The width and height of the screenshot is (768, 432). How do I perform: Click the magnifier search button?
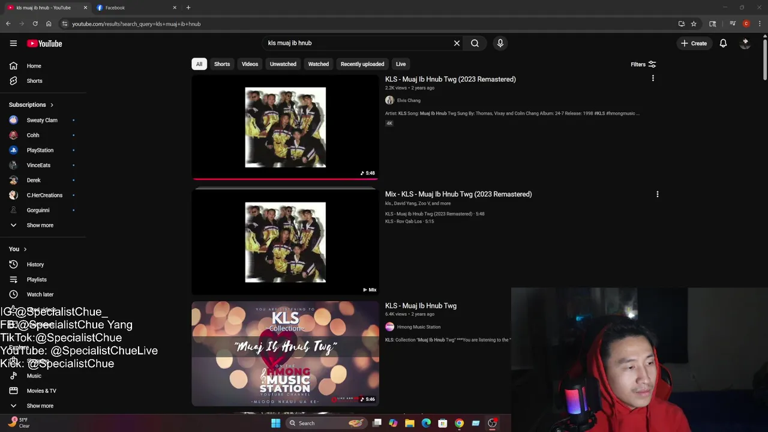coord(475,43)
